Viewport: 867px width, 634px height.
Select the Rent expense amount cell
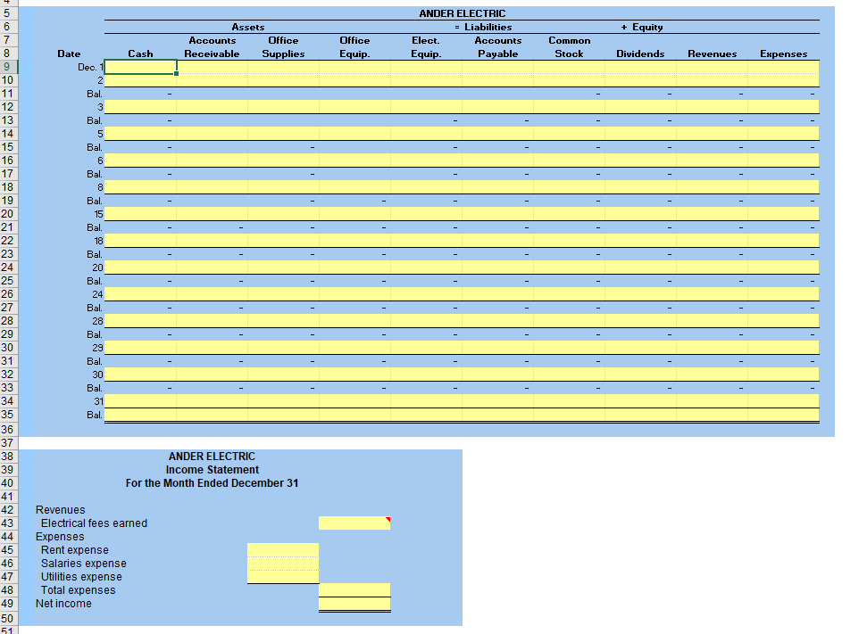(x=282, y=550)
